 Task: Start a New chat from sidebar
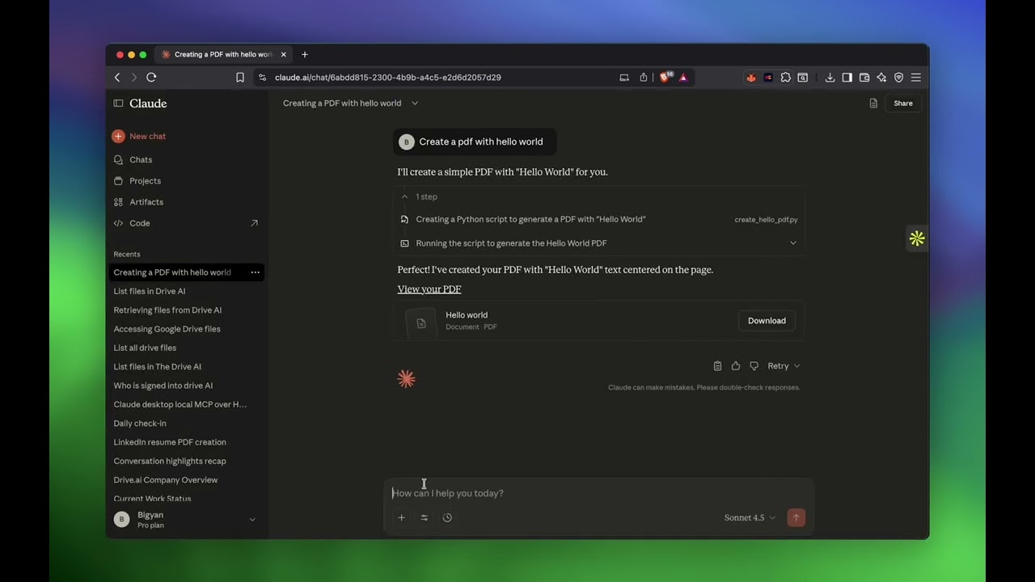pyautogui.click(x=139, y=136)
